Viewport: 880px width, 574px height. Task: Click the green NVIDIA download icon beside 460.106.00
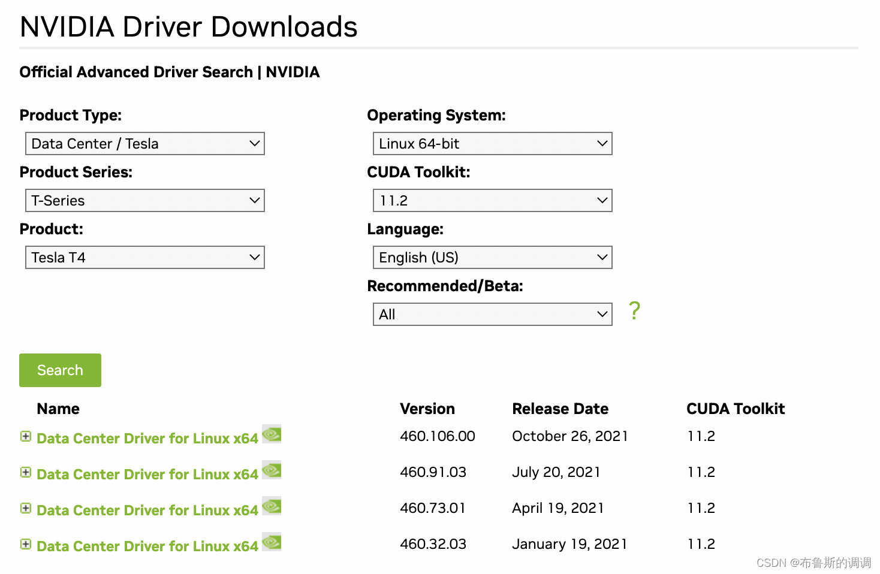pyautogui.click(x=272, y=435)
